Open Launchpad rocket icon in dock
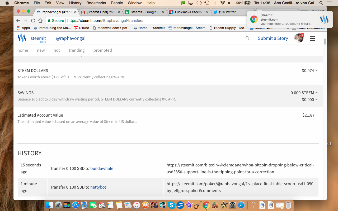Screen dimensions: 338x211 tap(58, 205)
